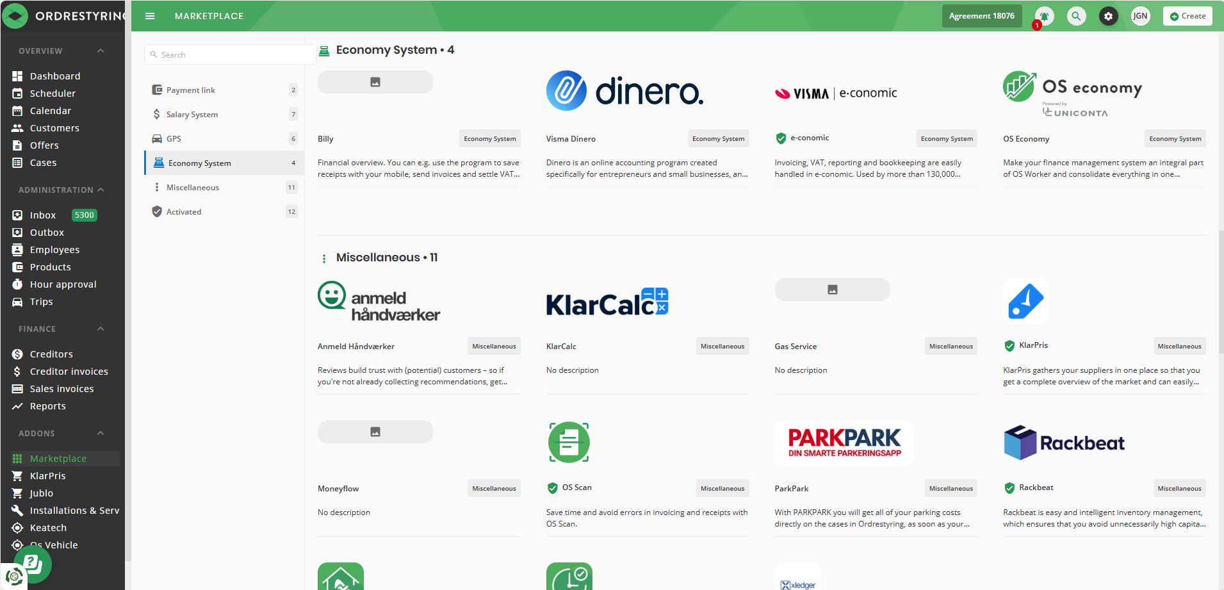This screenshot has height=590, width=1224.
Task: Click the Employees icon
Action: click(17, 250)
